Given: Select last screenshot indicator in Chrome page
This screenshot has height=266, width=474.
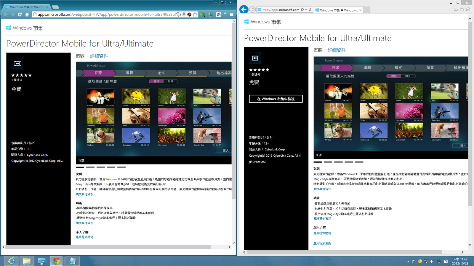Looking at the screenshot, I should tap(121, 167).
